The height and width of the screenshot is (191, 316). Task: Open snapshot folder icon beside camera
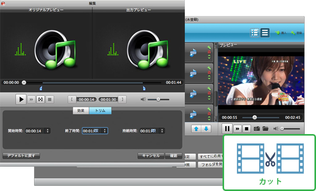pyautogui.click(x=265, y=129)
